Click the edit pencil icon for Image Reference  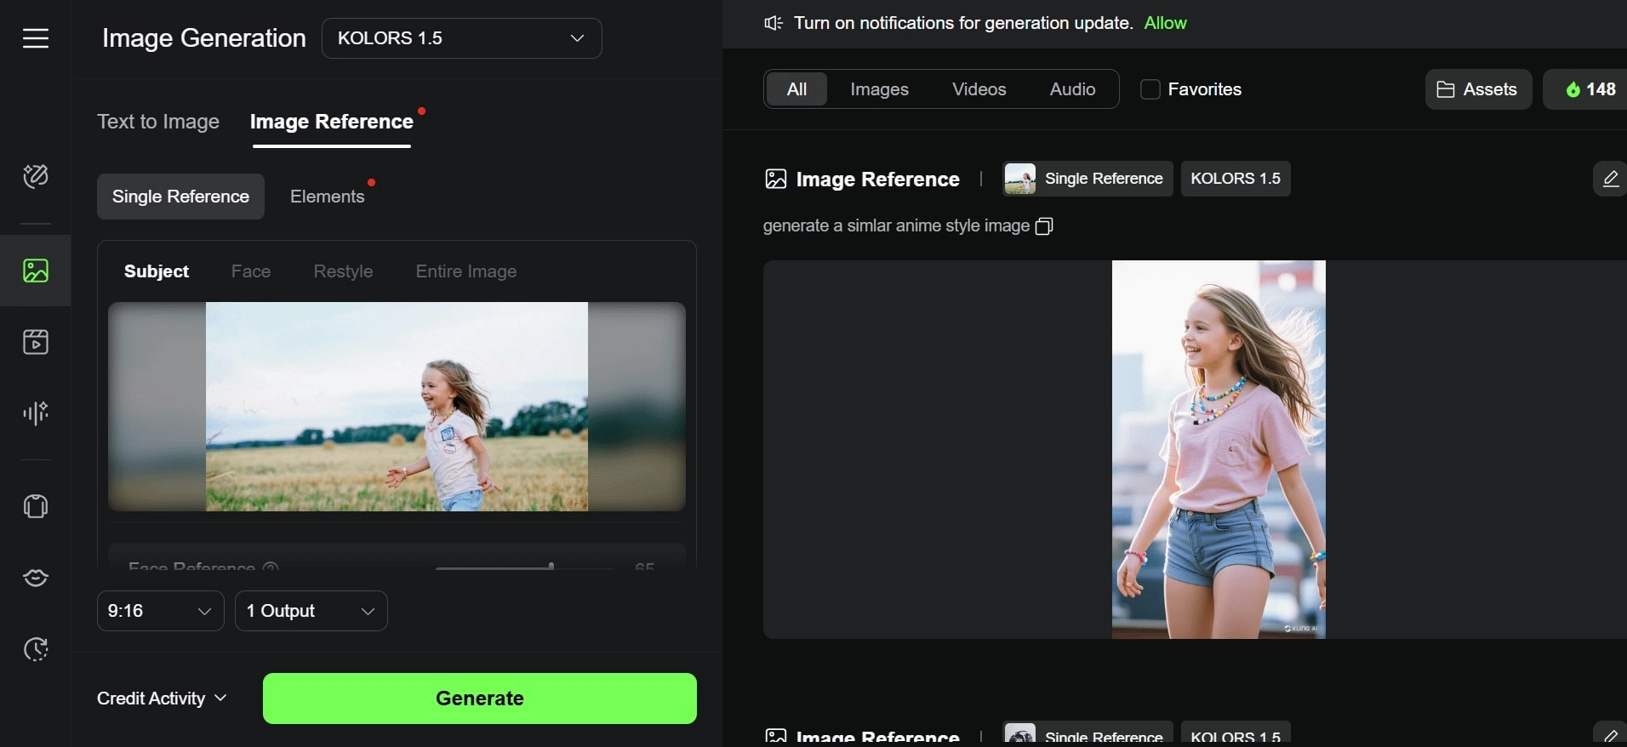[1610, 179]
